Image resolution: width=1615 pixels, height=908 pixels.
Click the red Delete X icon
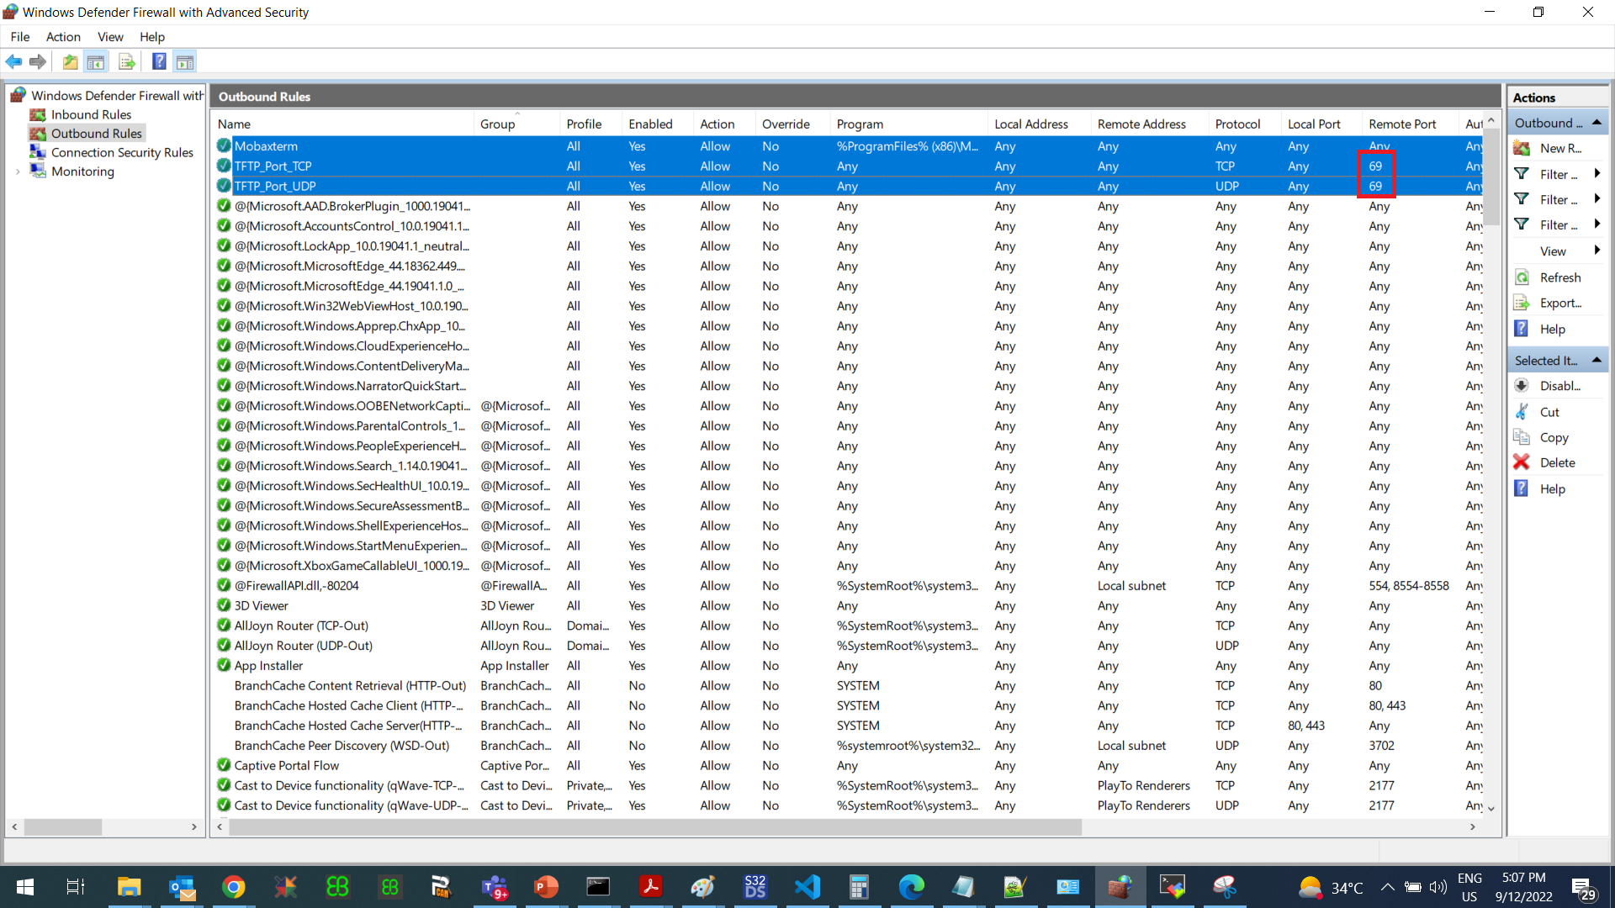point(1522,462)
